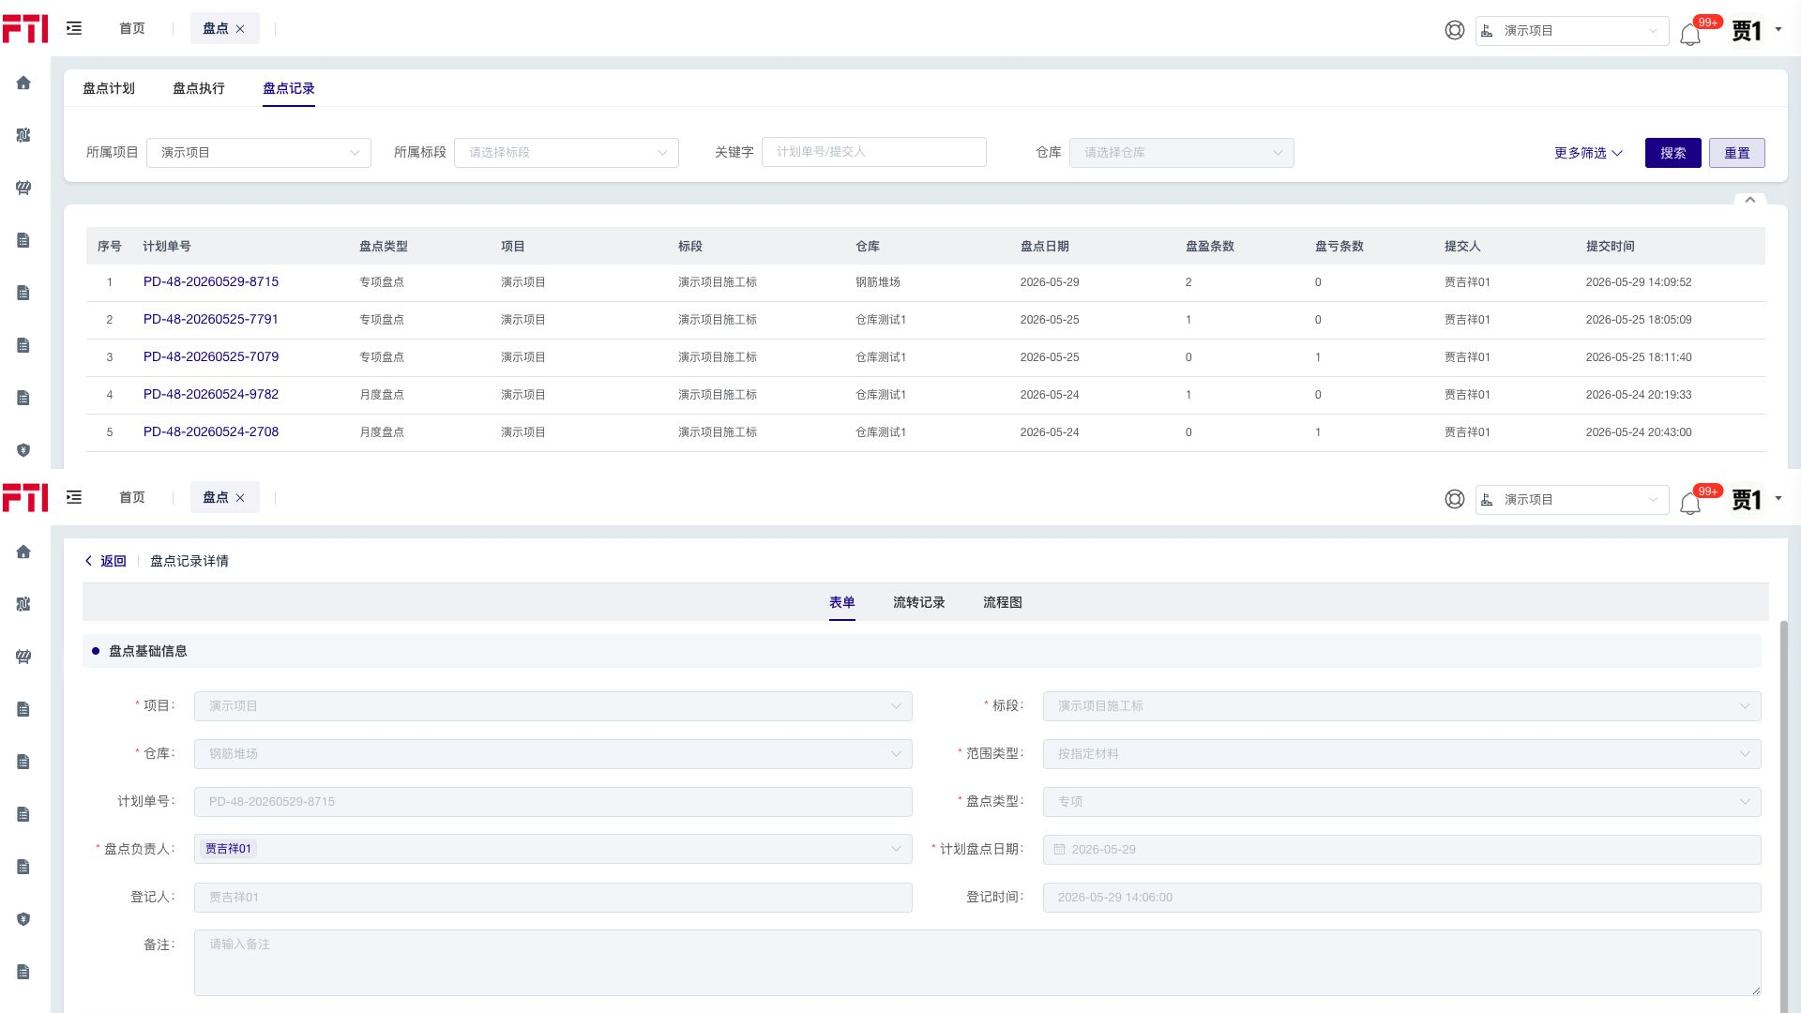Switch to the 流程图 tab
Image resolution: width=1801 pixels, height=1013 pixels.
pyautogui.click(x=1003, y=602)
